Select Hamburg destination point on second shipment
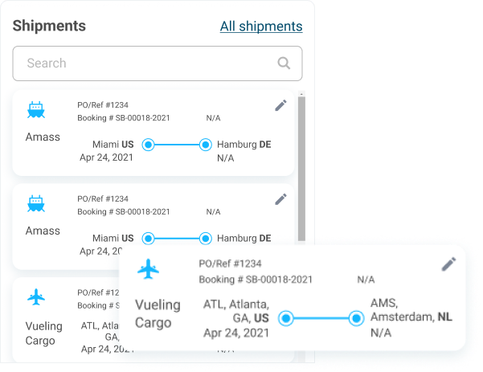Screen dimensions: 483x372 pos(206,239)
